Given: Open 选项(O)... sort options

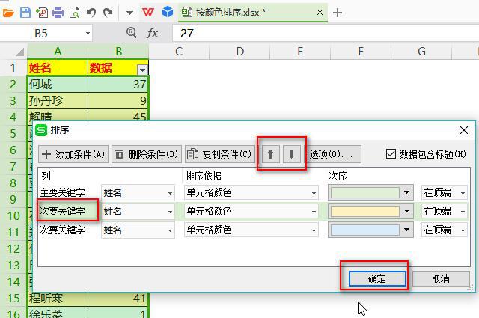Looking at the screenshot, I should coord(335,154).
